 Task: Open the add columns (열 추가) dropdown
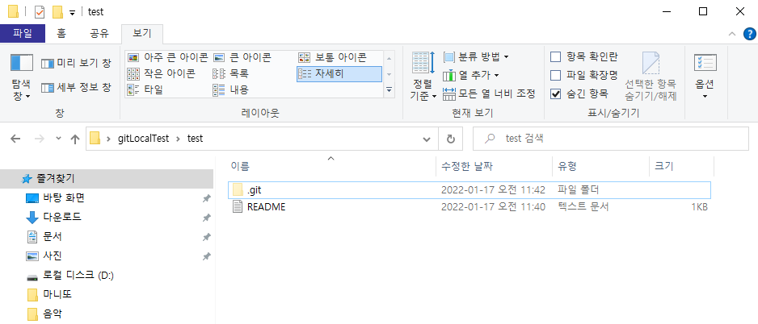click(471, 76)
